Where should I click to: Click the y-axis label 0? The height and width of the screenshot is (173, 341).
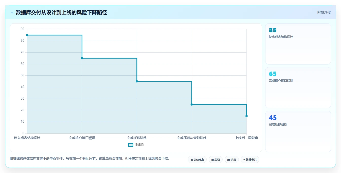coord(23,133)
